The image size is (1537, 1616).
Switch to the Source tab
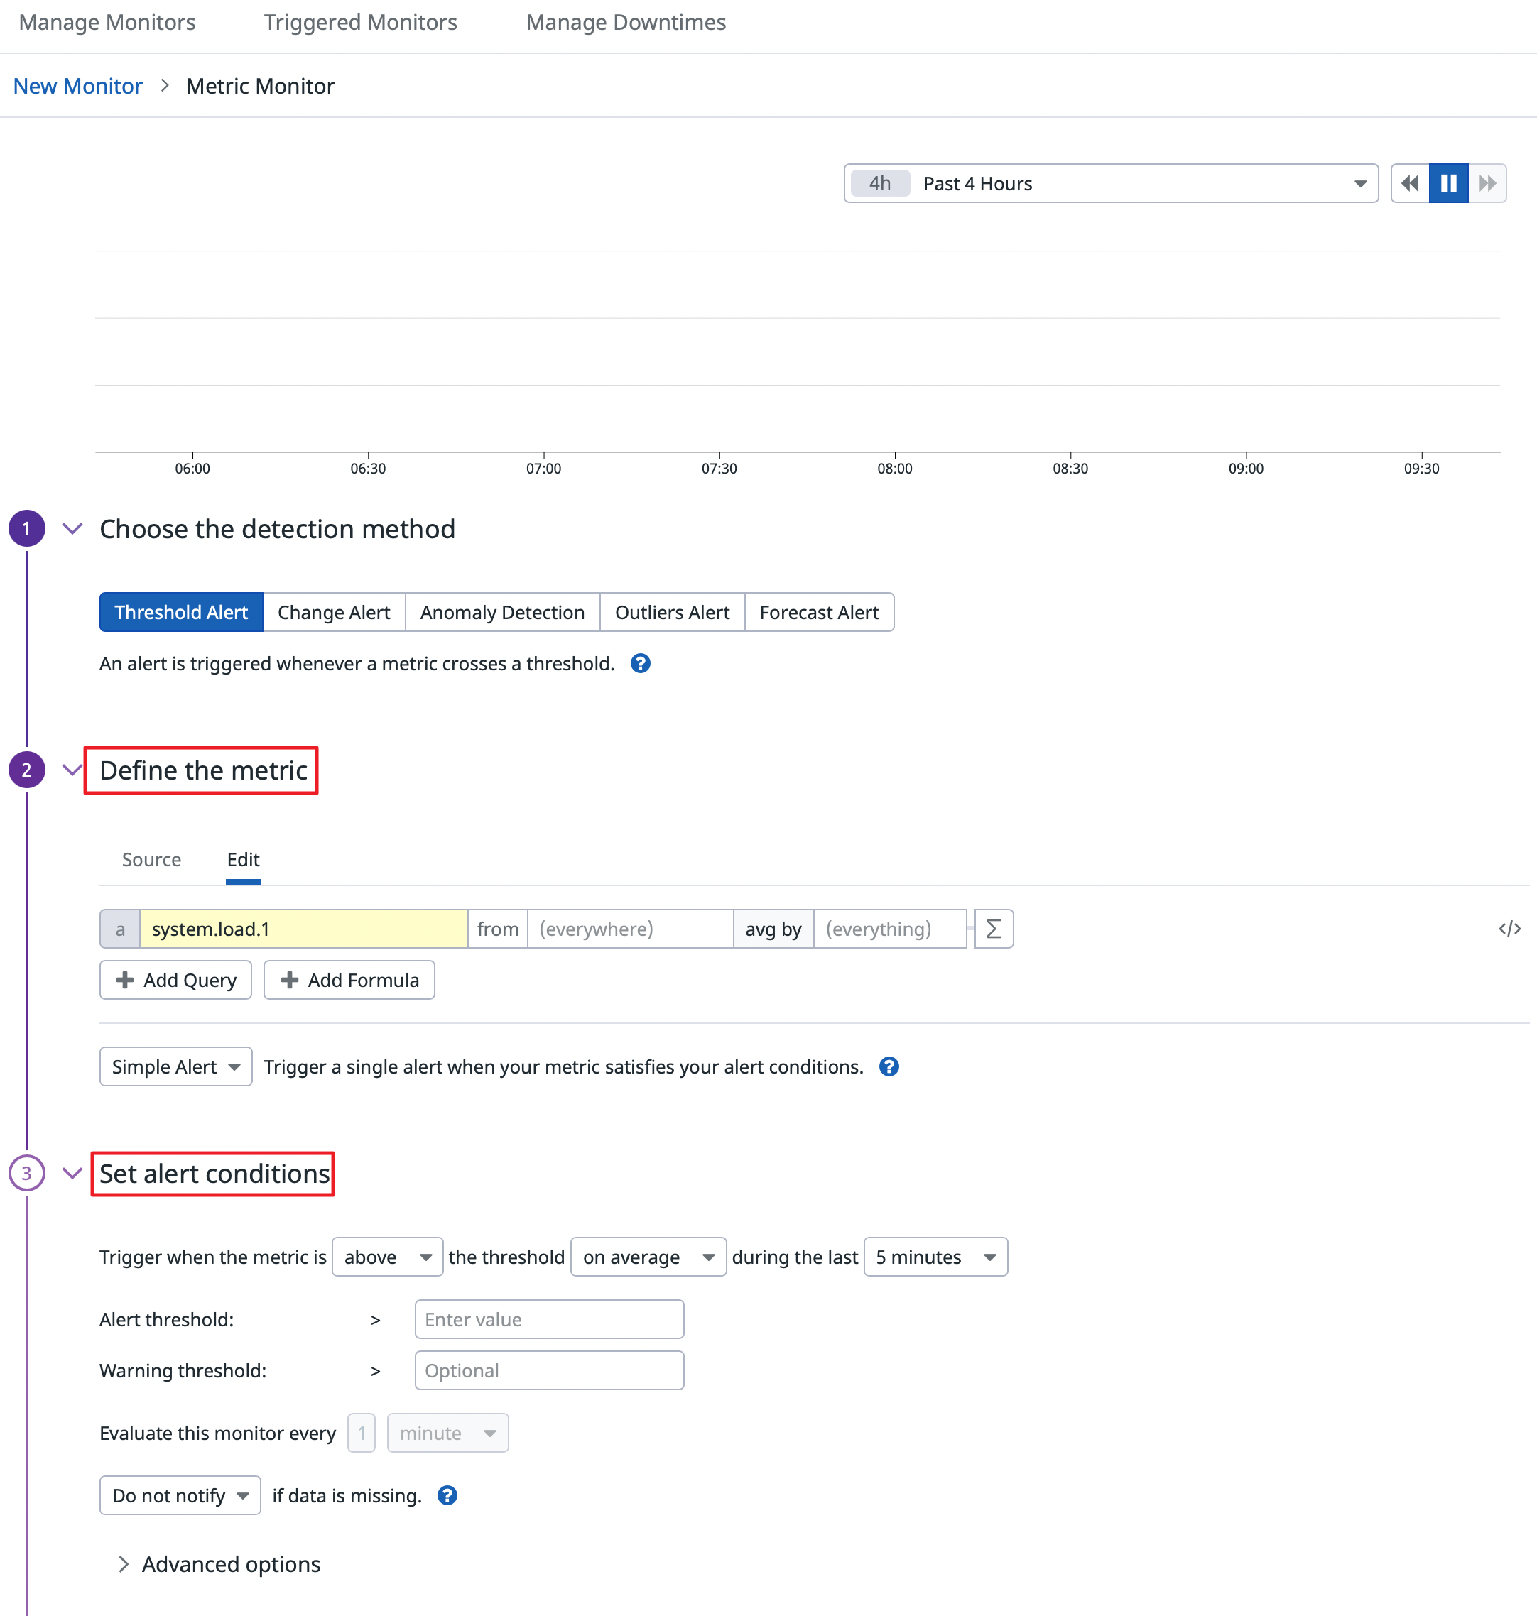click(x=151, y=860)
